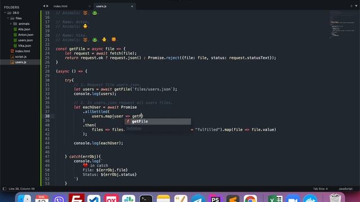The width and height of the screenshot is (360, 202).
Task: Choose getFile autocomplete suggestion
Action: 157,121
